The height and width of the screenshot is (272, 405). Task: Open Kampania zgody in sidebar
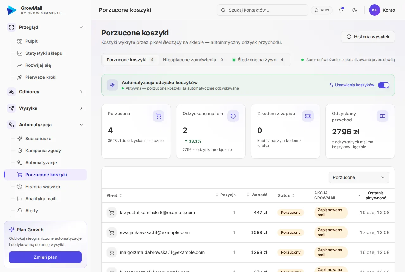click(50, 151)
